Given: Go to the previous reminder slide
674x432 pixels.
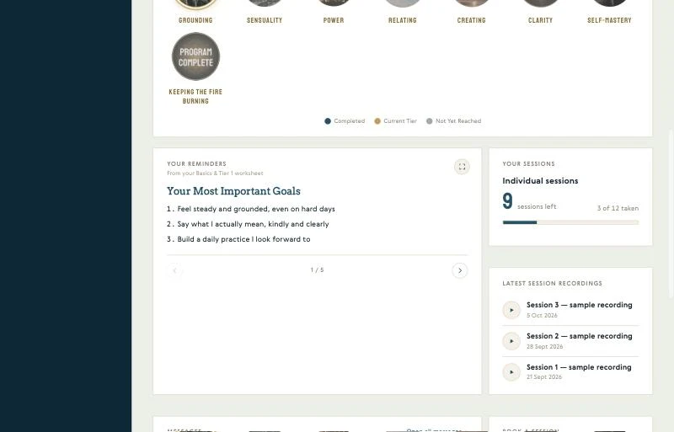Looking at the screenshot, I should point(174,270).
